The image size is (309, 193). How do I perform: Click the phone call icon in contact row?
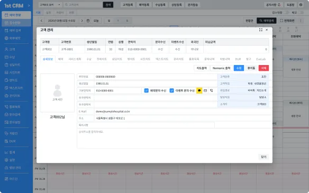click(x=212, y=90)
